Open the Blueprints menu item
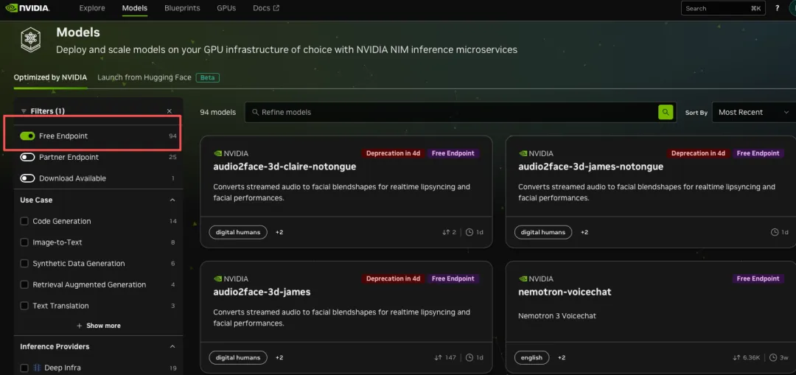This screenshot has width=796, height=375. (182, 8)
